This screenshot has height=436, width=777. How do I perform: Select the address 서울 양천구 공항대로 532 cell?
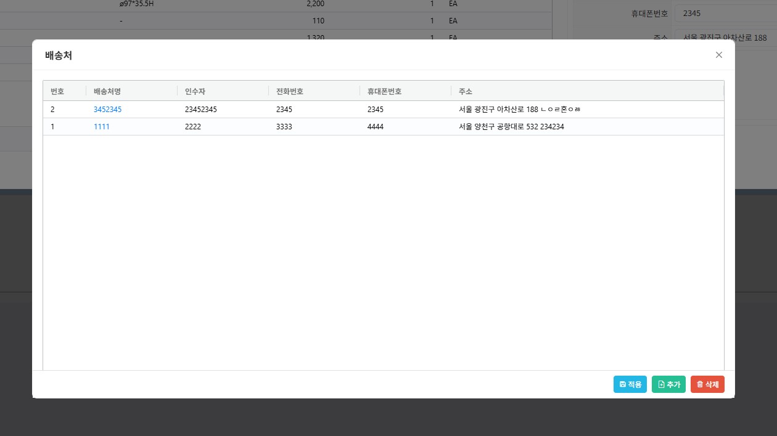(x=508, y=127)
